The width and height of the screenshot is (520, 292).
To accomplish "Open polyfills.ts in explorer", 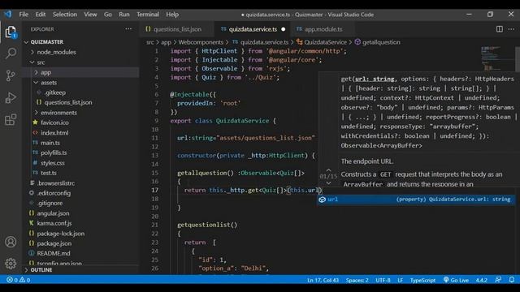I will coord(54,152).
